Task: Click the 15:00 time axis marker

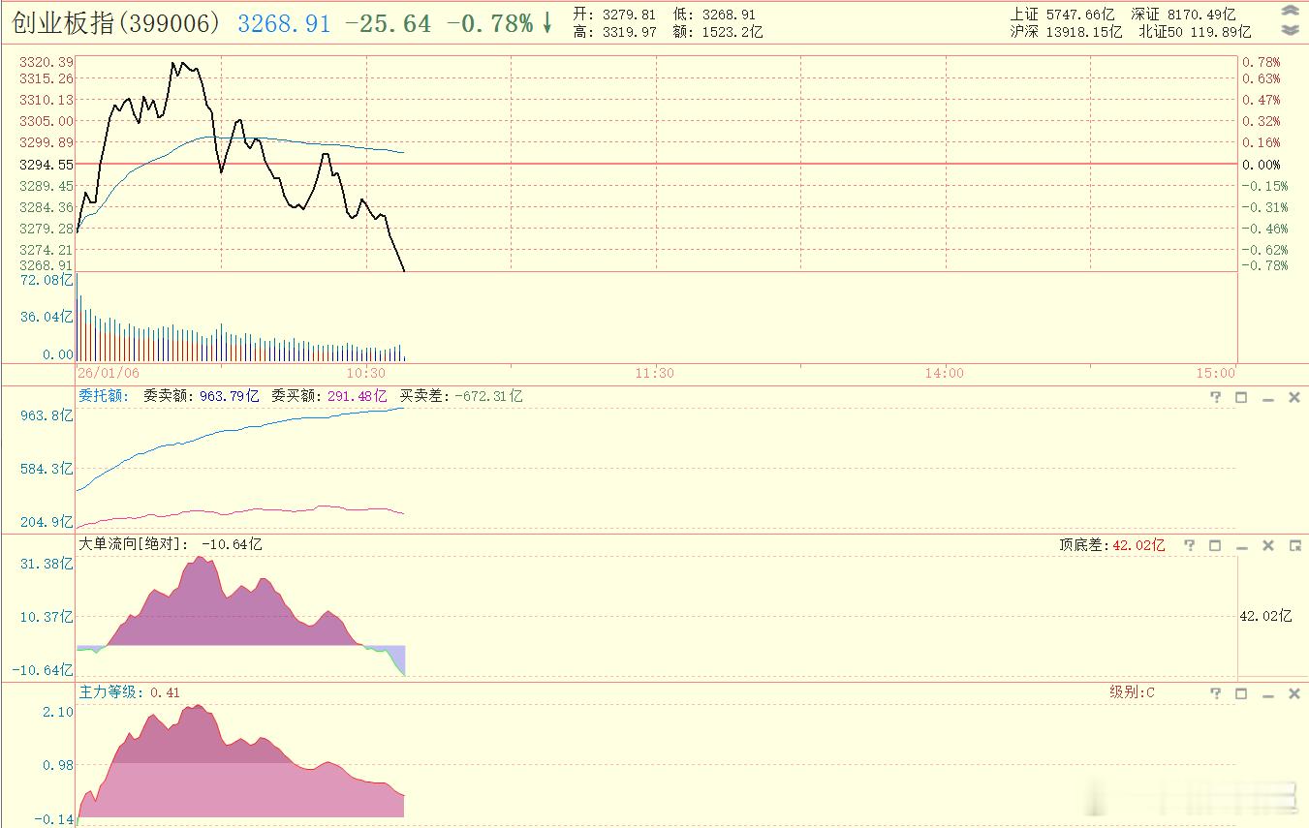Action: tap(1216, 373)
